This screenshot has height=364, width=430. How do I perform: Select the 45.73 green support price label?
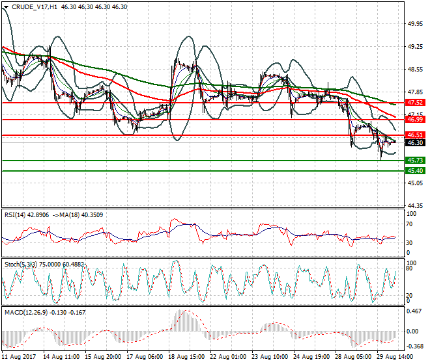tap(416, 161)
